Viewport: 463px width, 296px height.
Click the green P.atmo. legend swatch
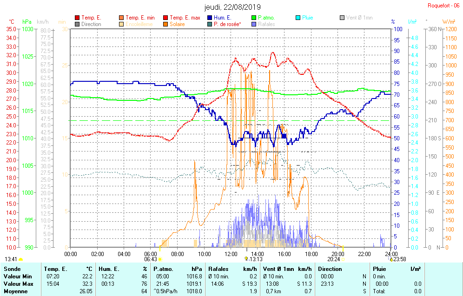click(254, 18)
